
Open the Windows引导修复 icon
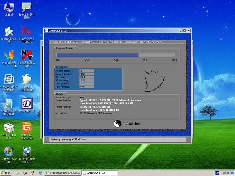click(9, 128)
